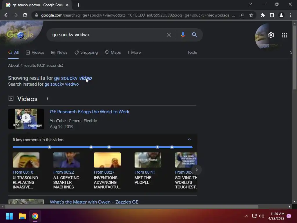Screen dimensions: 297x223
Task: Start voice search with microphone
Action: click(x=183, y=35)
